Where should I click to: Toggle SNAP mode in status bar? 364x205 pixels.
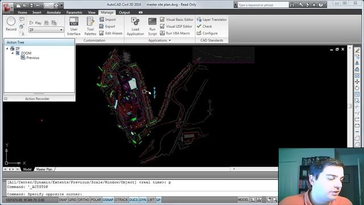tap(63, 200)
